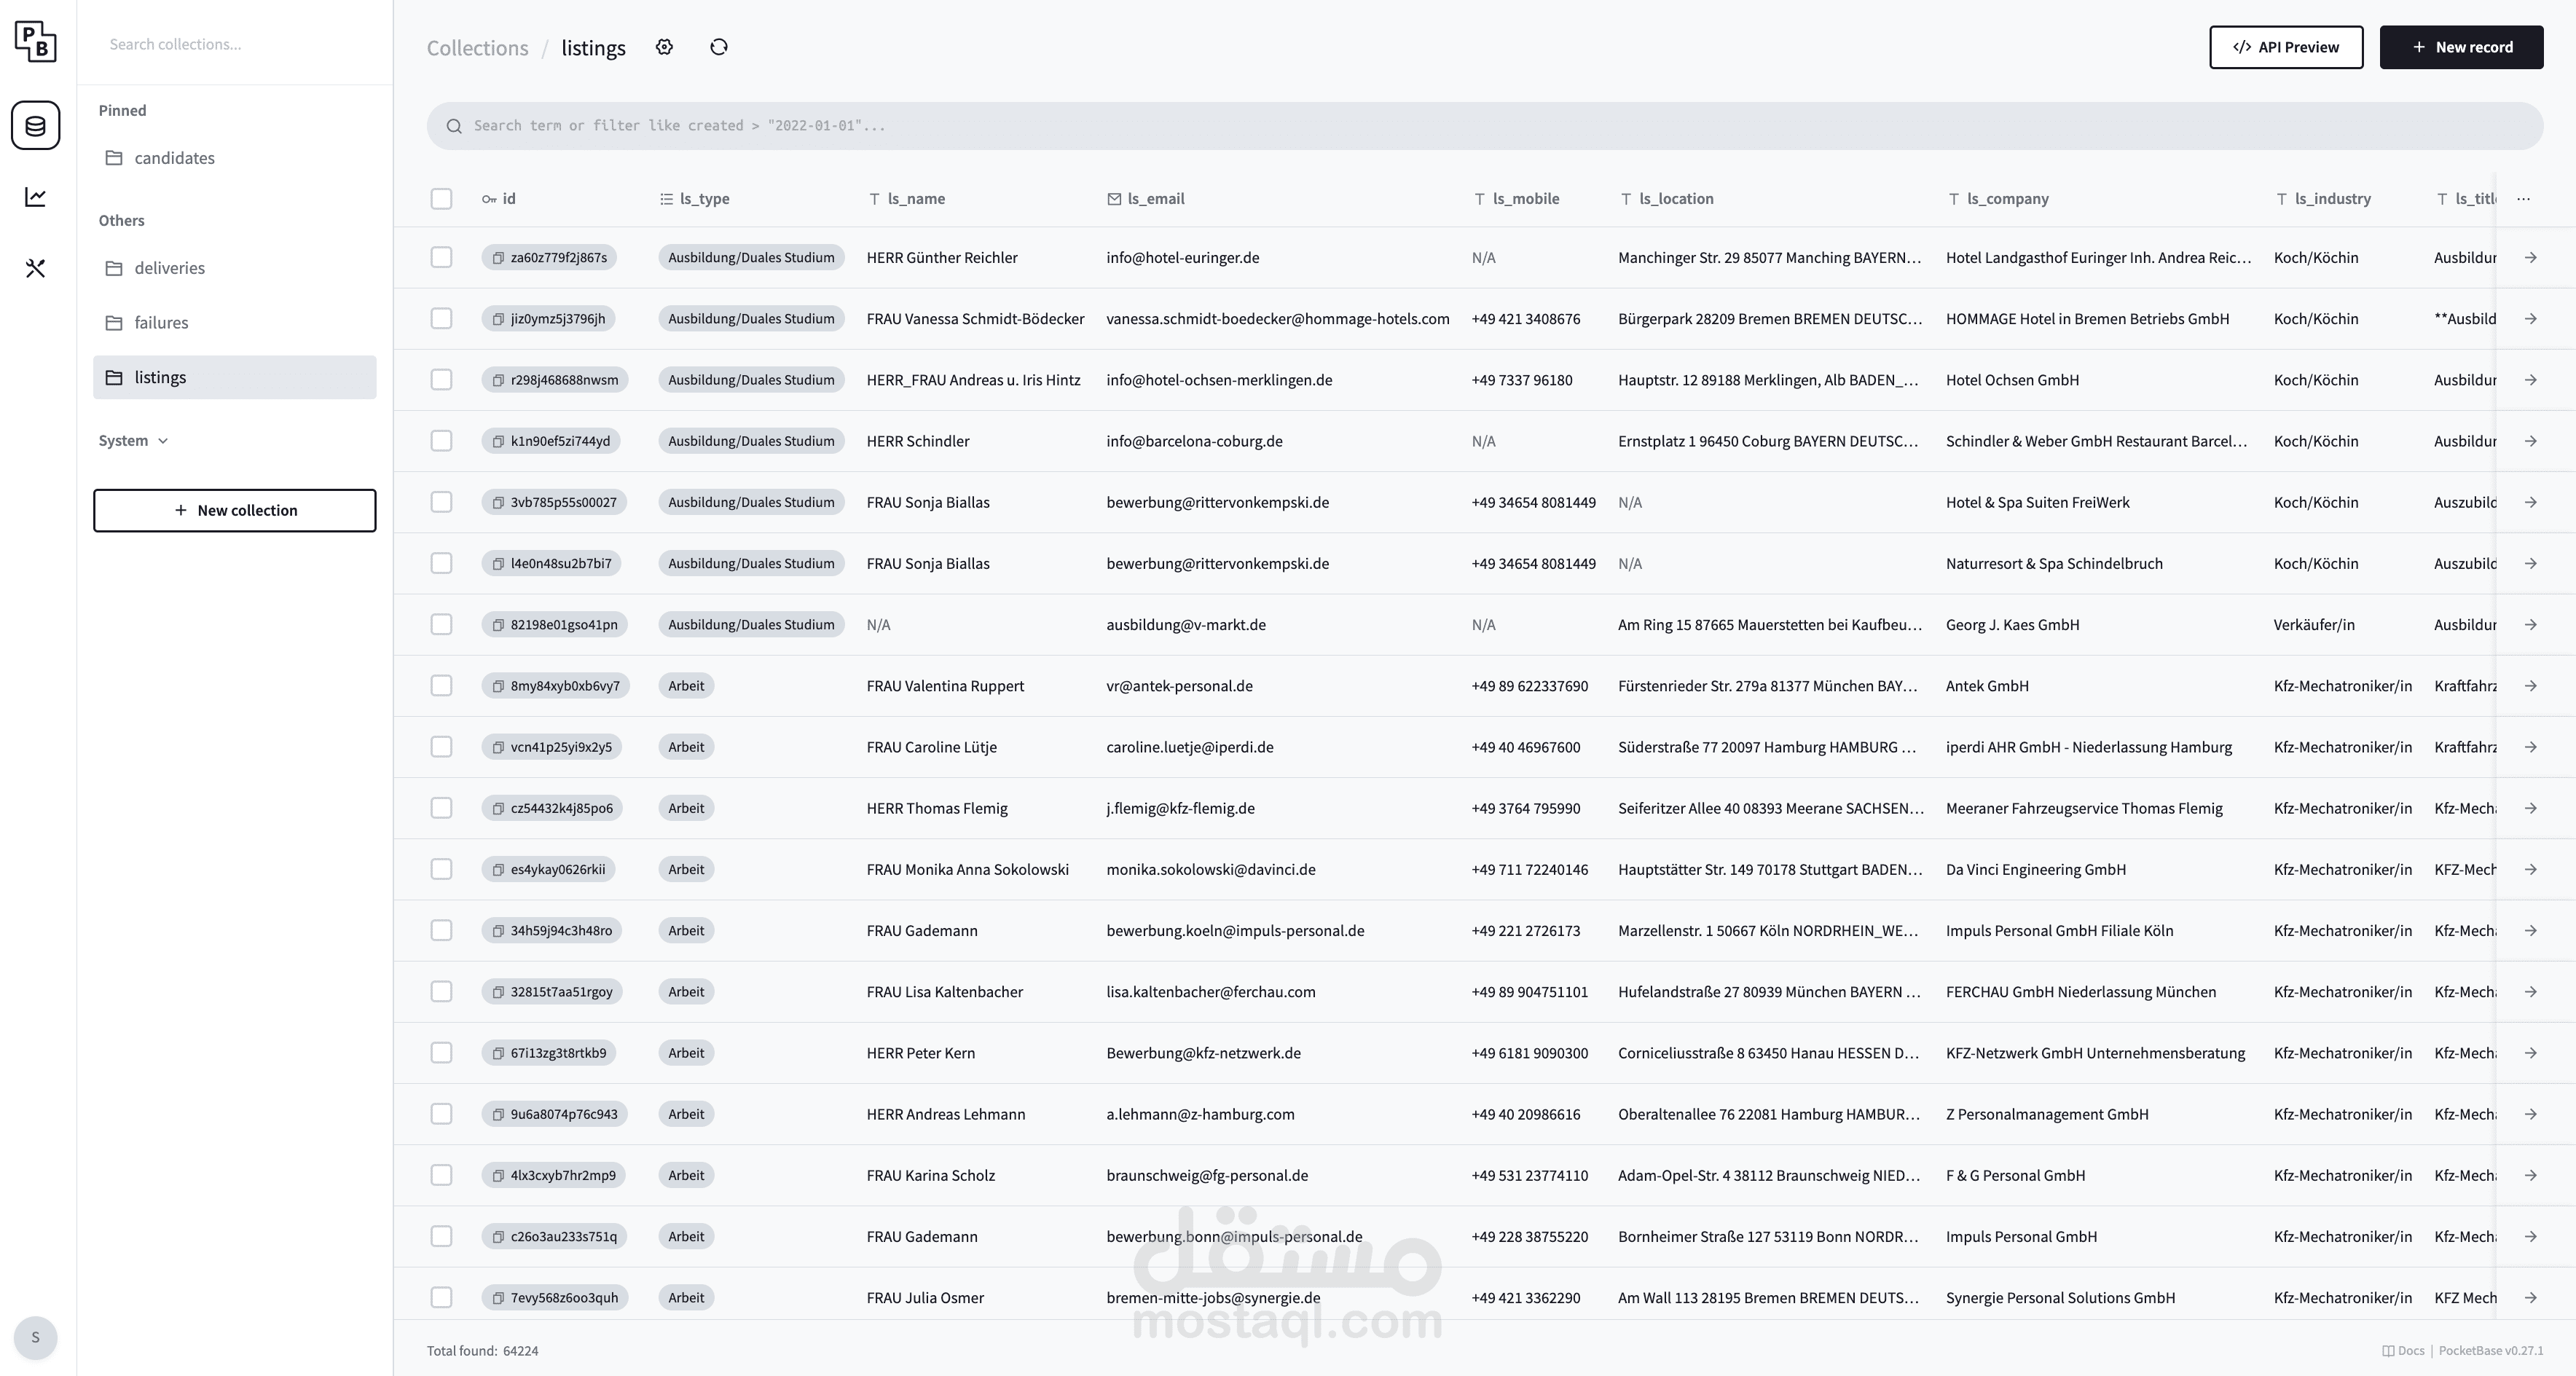This screenshot has height=1376, width=2576.
Task: Click phone number +49 421 3408676
Action: (1525, 318)
